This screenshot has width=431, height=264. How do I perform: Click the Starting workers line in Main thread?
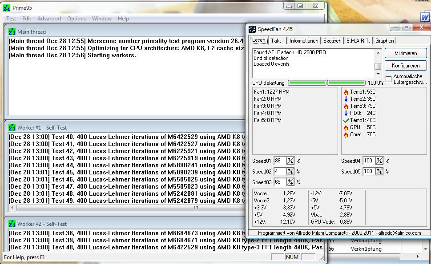(73, 55)
